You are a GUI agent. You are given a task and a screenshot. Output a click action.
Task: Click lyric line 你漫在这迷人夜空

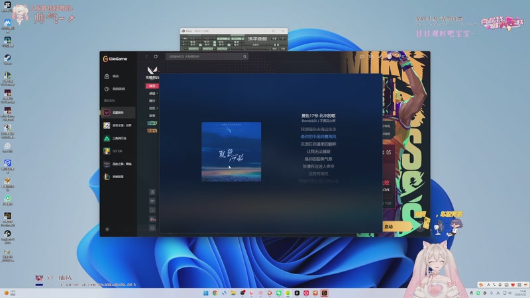pos(319,166)
